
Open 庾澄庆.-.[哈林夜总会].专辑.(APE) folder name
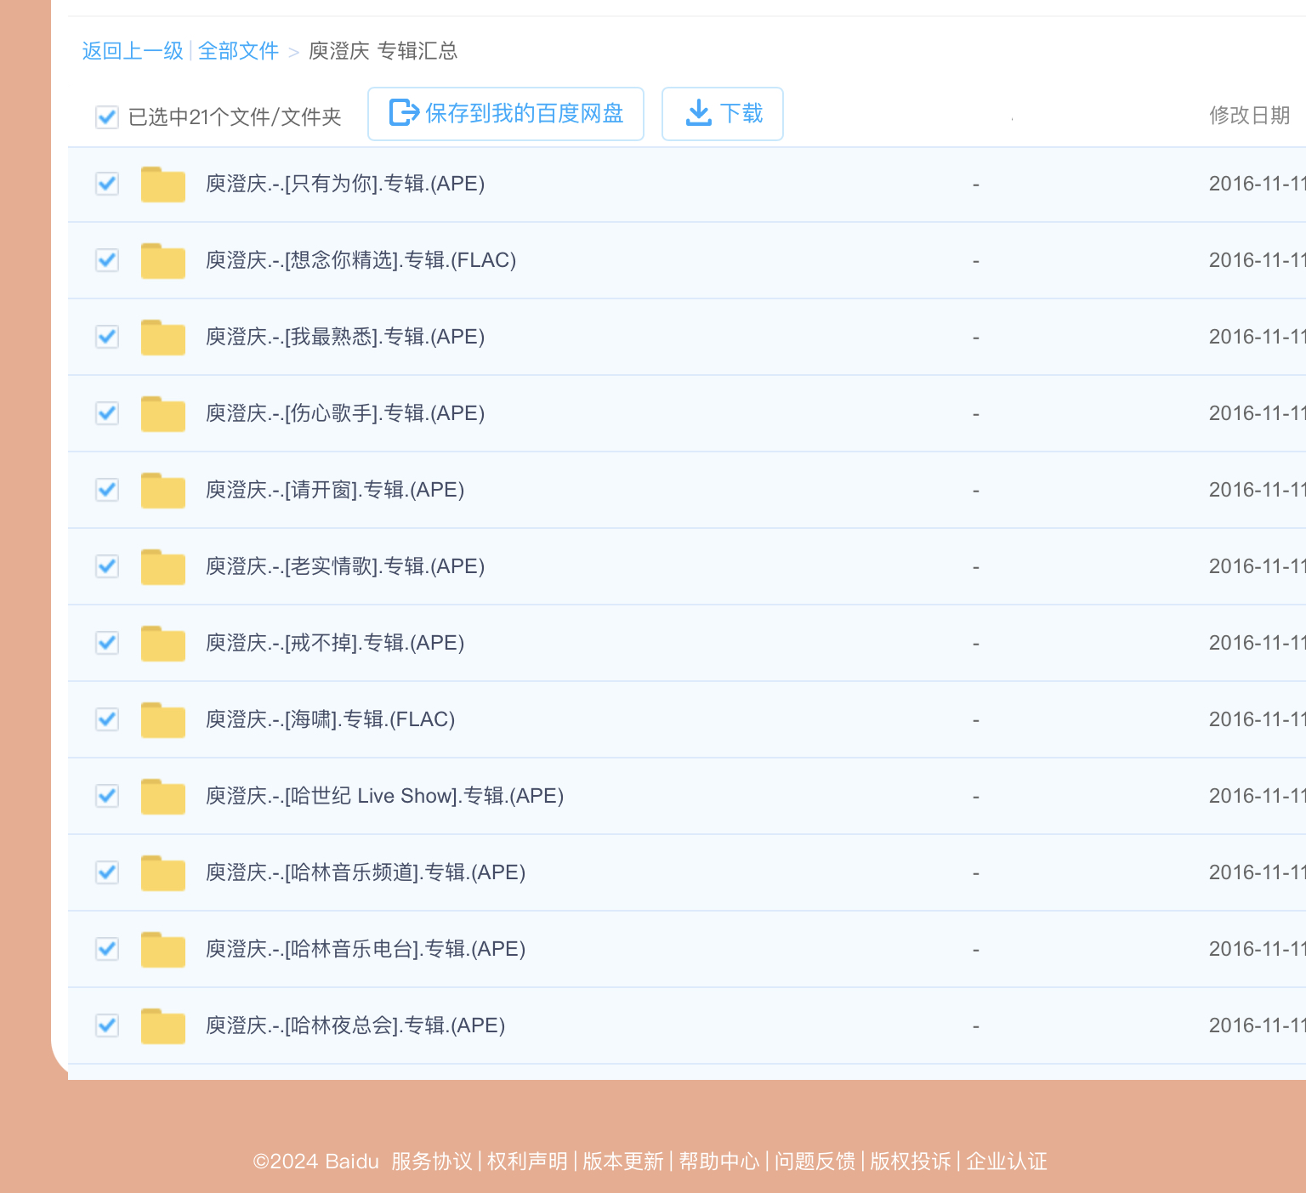pyautogui.click(x=355, y=1025)
